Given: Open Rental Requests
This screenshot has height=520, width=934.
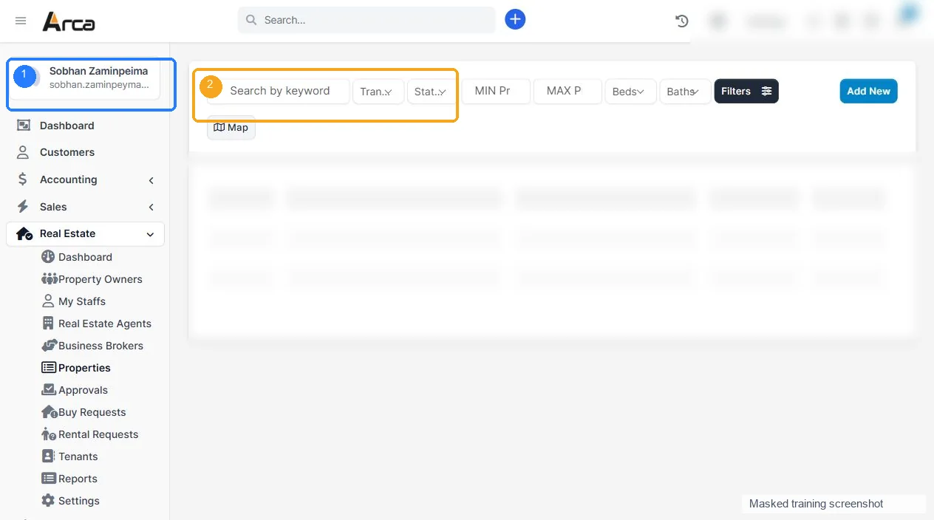Looking at the screenshot, I should [90, 434].
